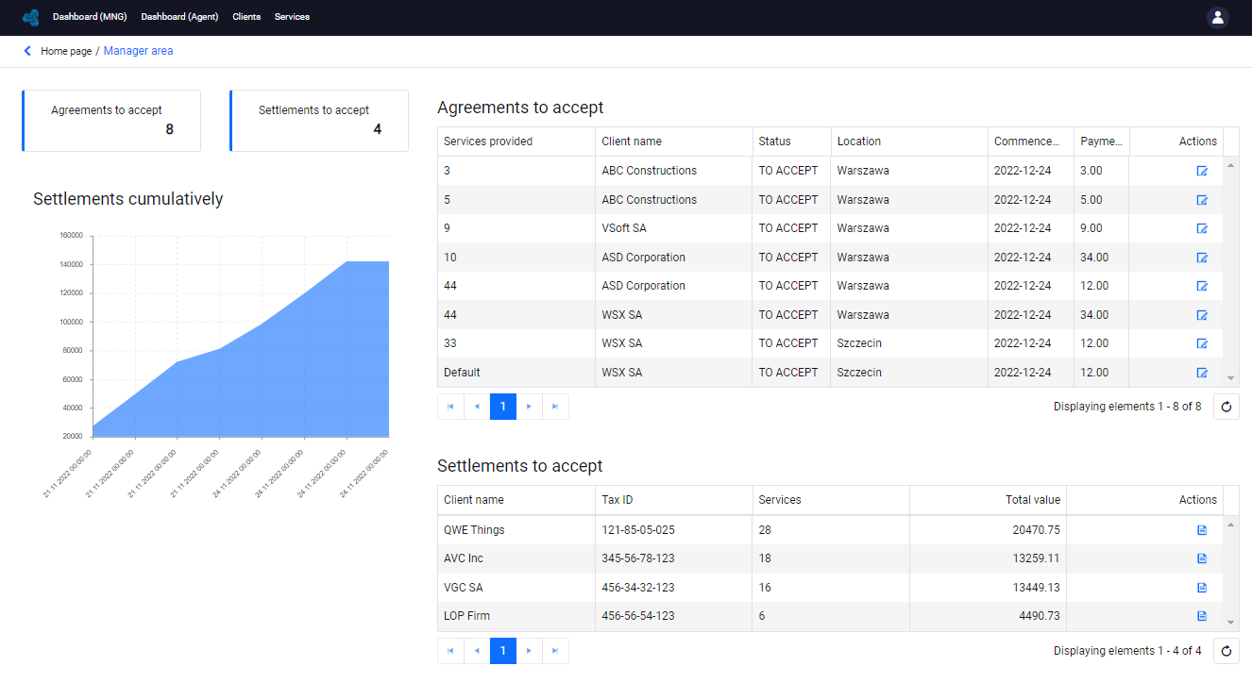Click the Settlements to accept card

tap(319, 121)
